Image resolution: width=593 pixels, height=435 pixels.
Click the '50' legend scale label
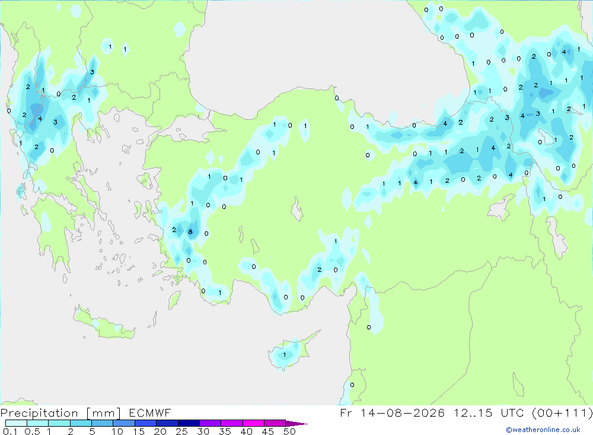[290, 431]
